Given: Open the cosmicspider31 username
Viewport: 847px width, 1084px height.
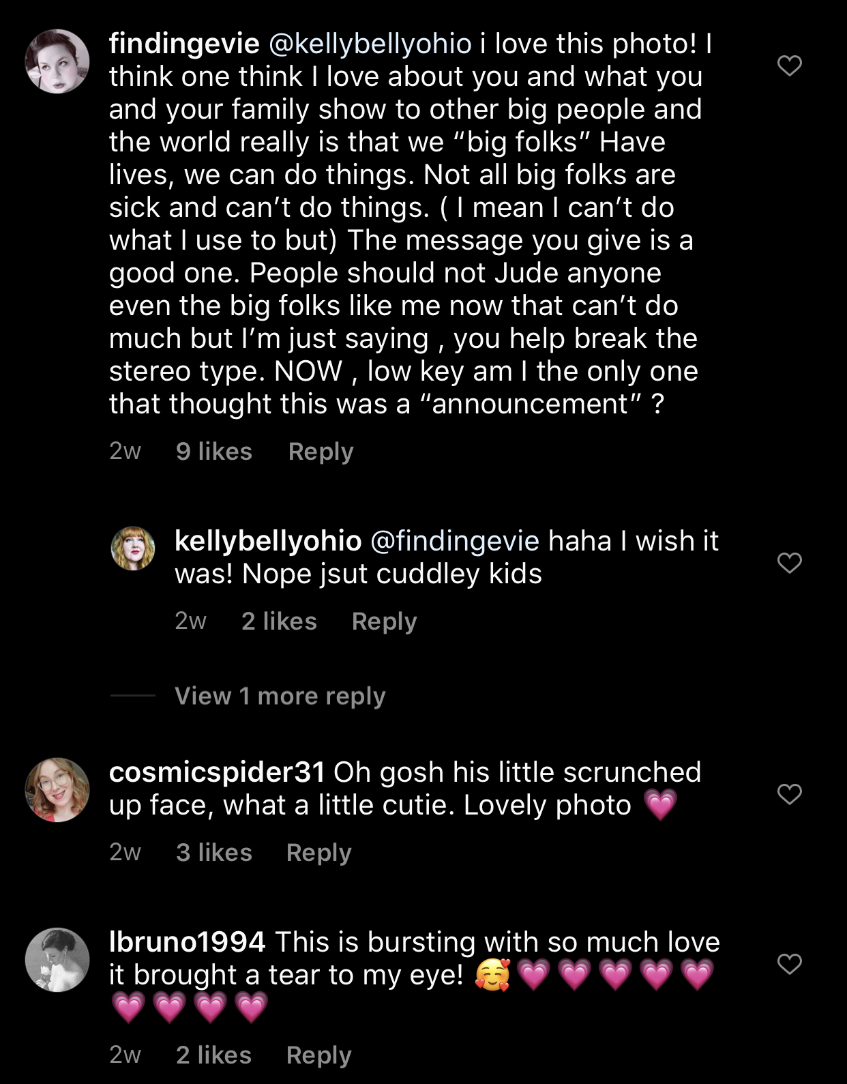Looking at the screenshot, I should point(217,772).
